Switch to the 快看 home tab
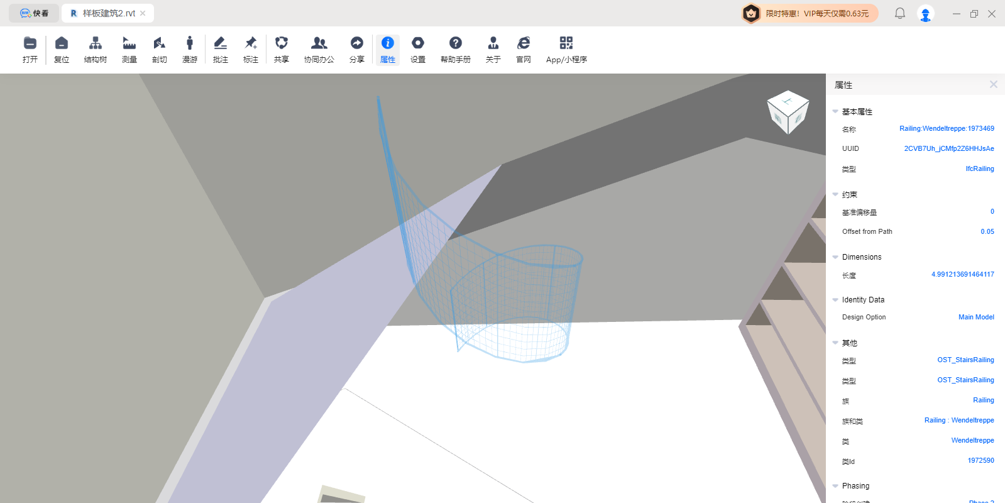 click(34, 13)
